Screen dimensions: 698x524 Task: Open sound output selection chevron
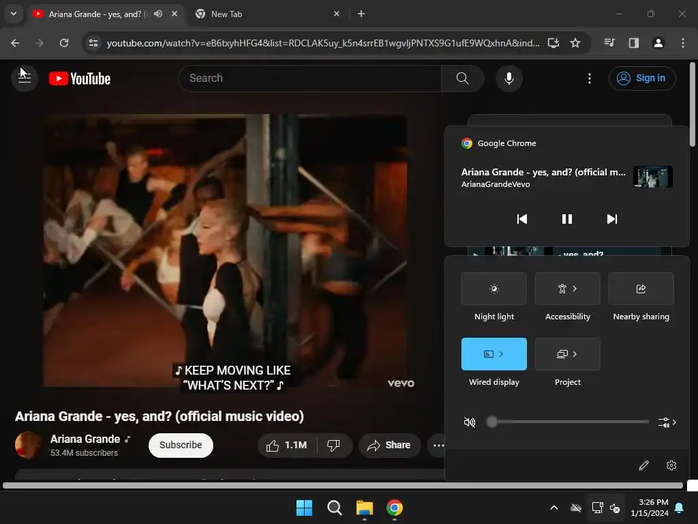click(667, 422)
